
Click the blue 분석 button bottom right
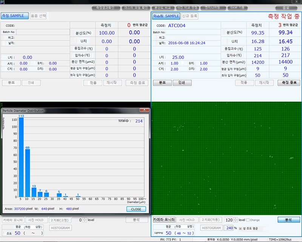coord(289,220)
